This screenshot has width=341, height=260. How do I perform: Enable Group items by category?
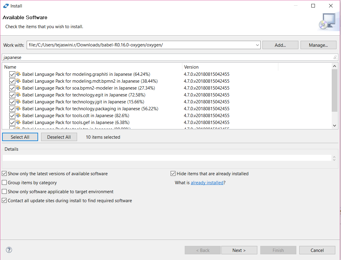[4, 182]
